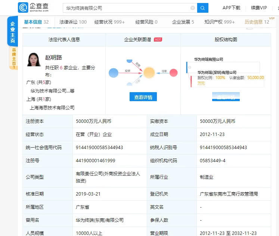Open 上海海思技术有限公司 link

[x=52, y=108]
